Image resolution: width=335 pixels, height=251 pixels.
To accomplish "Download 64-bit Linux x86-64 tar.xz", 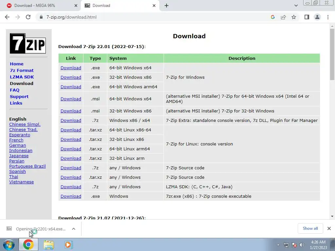I will [71, 130].
